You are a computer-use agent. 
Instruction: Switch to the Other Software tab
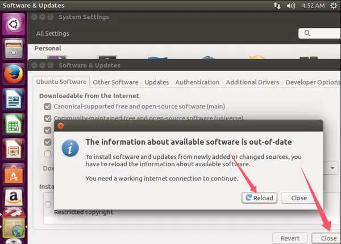coord(115,82)
